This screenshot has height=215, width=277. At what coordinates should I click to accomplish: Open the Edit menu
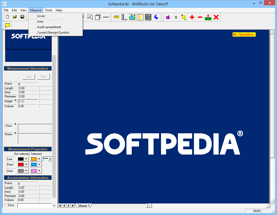[14, 10]
